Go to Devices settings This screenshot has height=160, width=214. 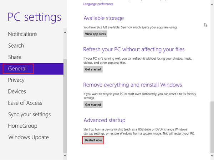point(17,91)
